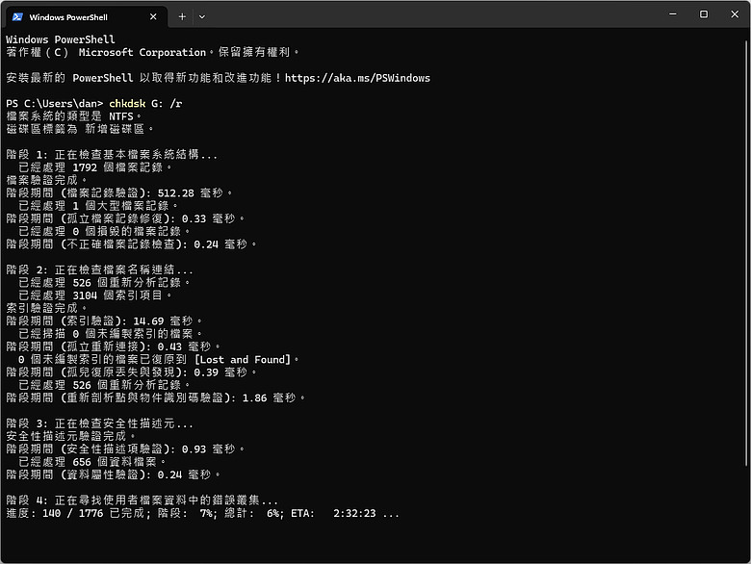
Task: Click the vertical scrollbar of the terminal
Action: coord(746,251)
